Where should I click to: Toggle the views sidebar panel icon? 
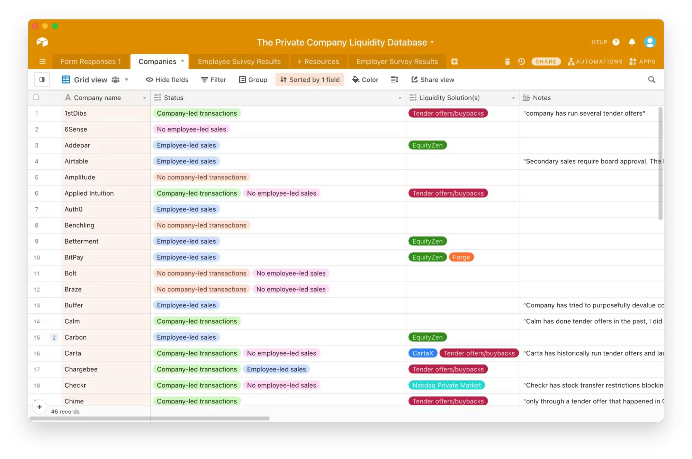point(42,80)
